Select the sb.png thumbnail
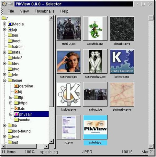Image resolution: width=156 pixels, height=157 pixels. coord(69,127)
